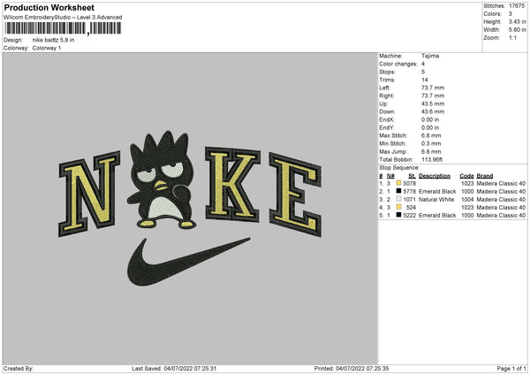Click the black swatch beside stitch count 5778
The image size is (530, 375).
click(x=399, y=191)
